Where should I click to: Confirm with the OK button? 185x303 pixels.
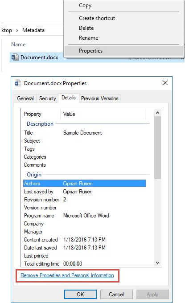pos(80,294)
